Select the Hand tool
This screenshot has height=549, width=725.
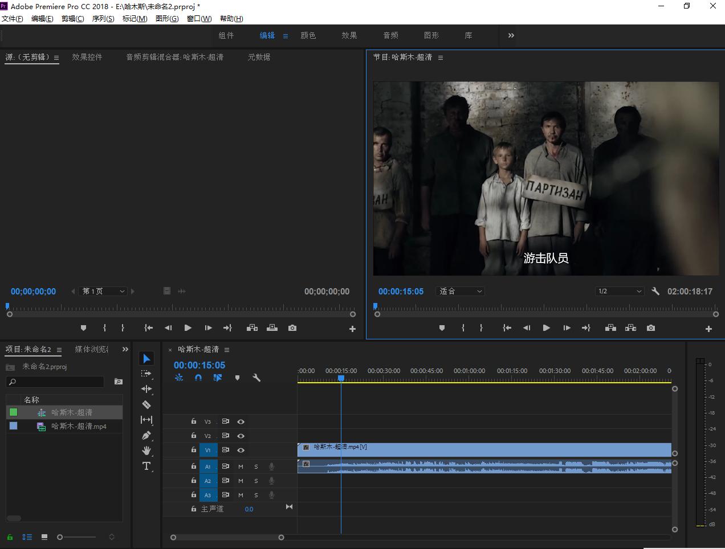[x=146, y=450]
